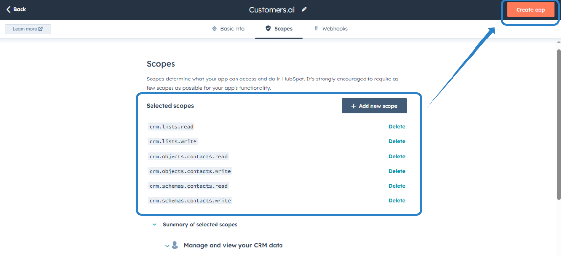Click the Back chevron arrow icon
The width and height of the screenshot is (561, 256).
click(x=9, y=10)
